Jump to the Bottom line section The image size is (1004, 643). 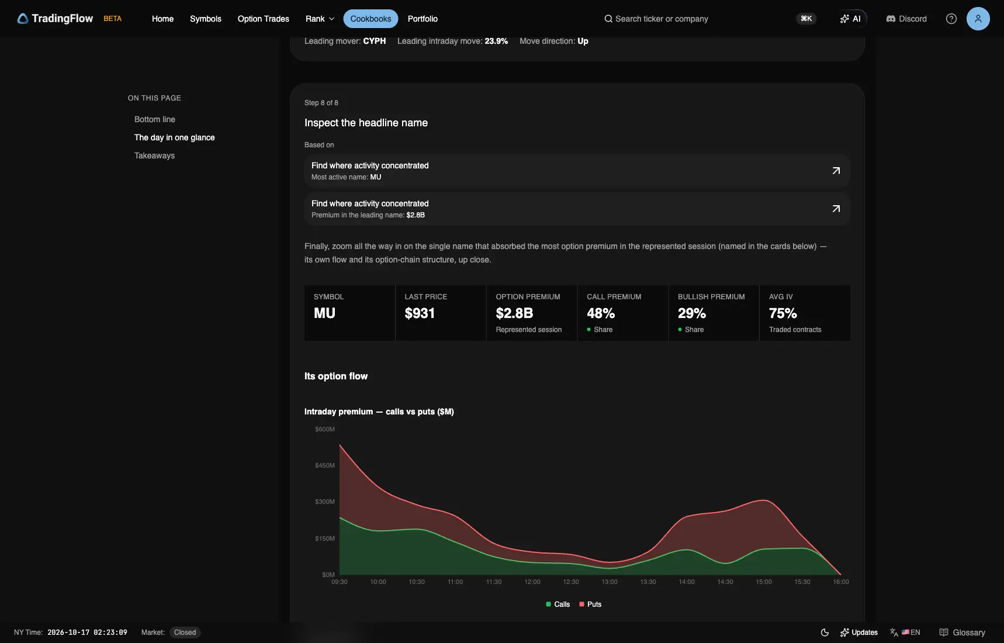155,119
